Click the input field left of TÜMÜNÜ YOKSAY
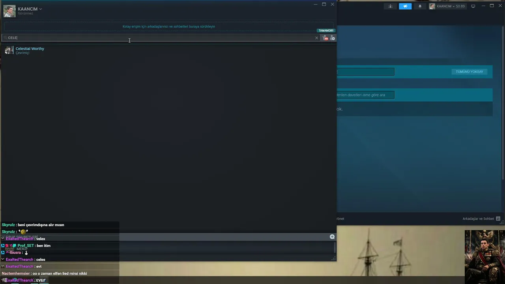This screenshot has width=505, height=284. coord(365,72)
